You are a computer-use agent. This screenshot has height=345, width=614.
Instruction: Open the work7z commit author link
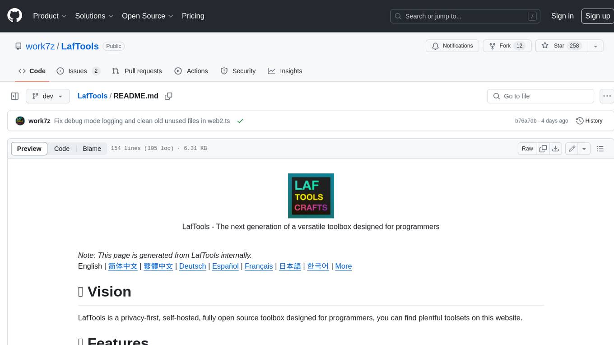(x=39, y=121)
